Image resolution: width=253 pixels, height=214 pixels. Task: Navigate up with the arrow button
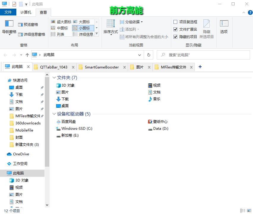(x=27, y=55)
